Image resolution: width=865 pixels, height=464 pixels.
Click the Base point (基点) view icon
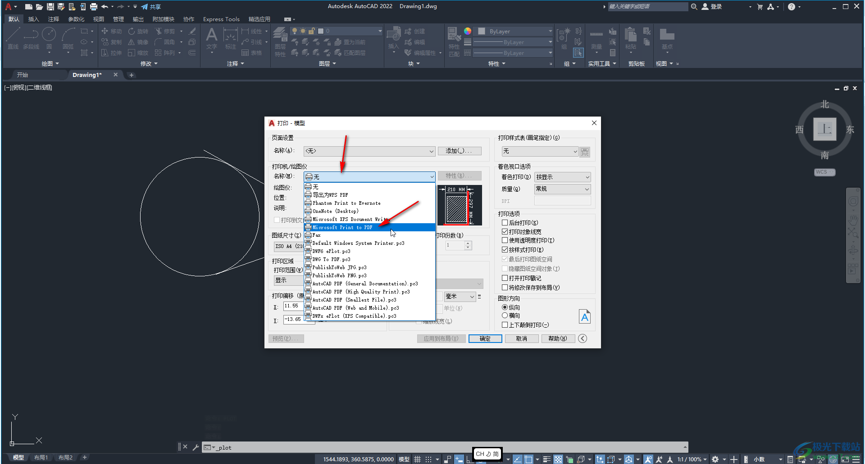tap(667, 39)
